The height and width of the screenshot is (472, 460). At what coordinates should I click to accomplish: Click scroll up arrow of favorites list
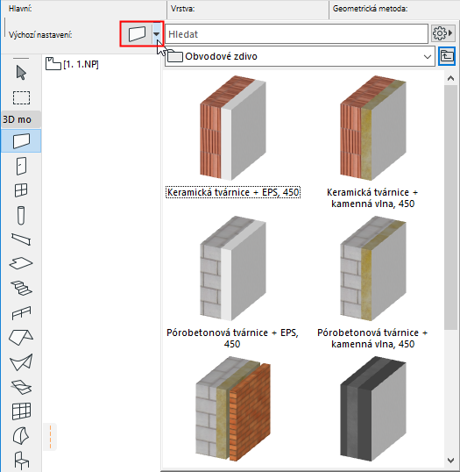[450, 79]
